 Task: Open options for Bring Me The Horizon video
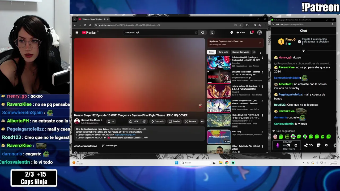262,72
